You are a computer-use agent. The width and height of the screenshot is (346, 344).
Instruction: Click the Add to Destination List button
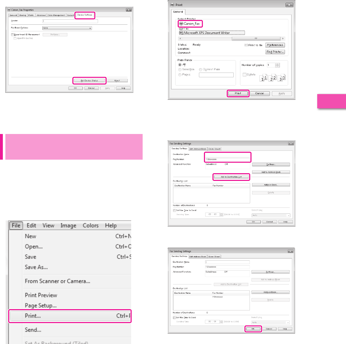tap(231, 177)
